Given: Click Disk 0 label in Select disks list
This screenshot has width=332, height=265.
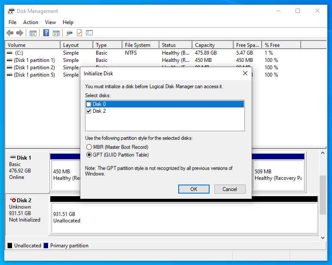Looking at the screenshot, I should [x=99, y=104].
